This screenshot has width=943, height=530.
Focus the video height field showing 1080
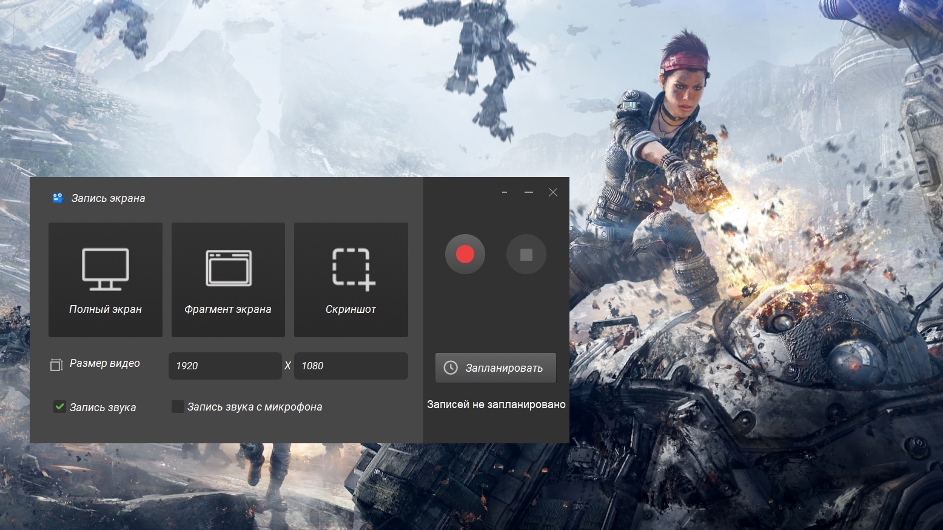tap(351, 366)
